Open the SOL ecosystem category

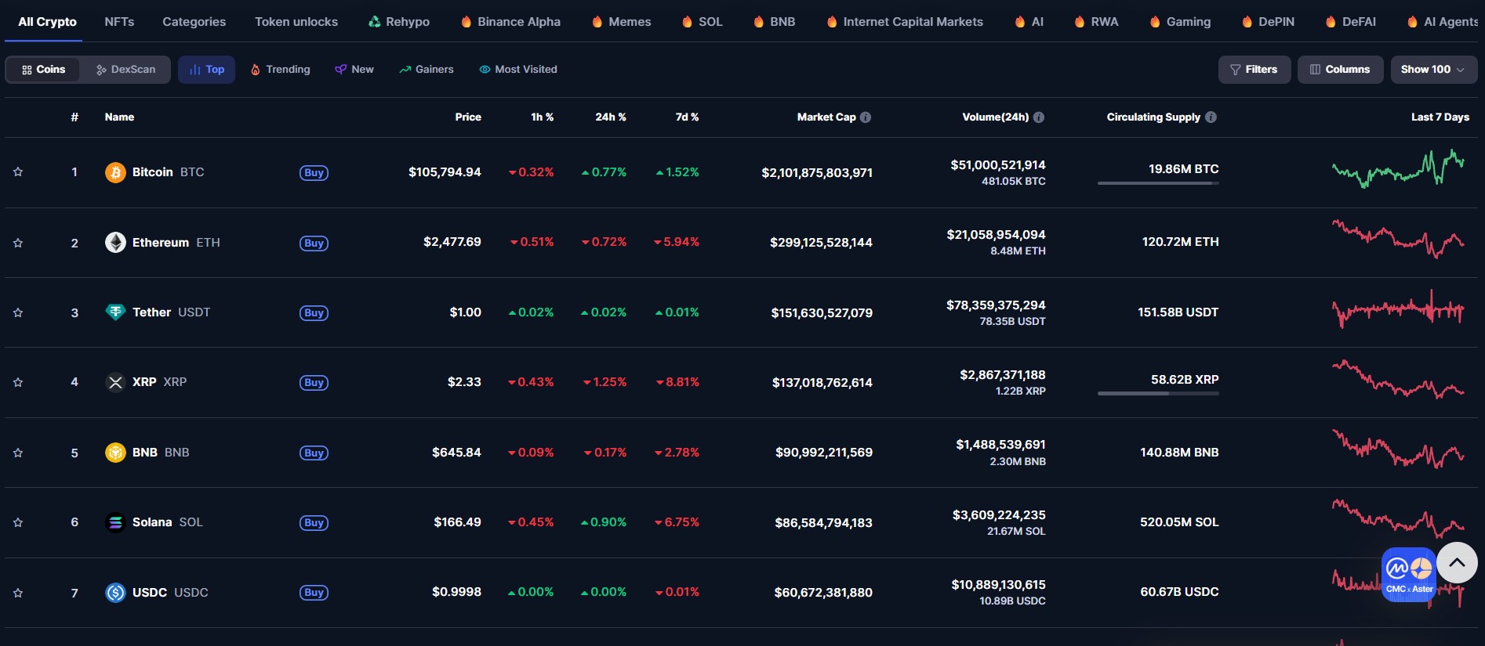[x=702, y=22]
